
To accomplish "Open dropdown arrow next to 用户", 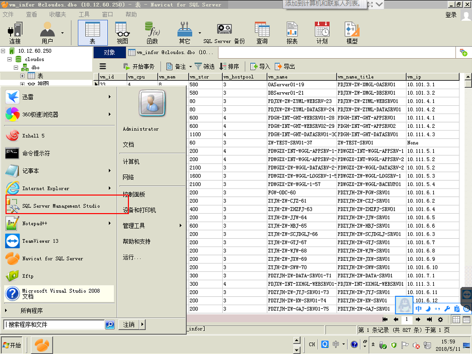I will [x=62, y=33].
